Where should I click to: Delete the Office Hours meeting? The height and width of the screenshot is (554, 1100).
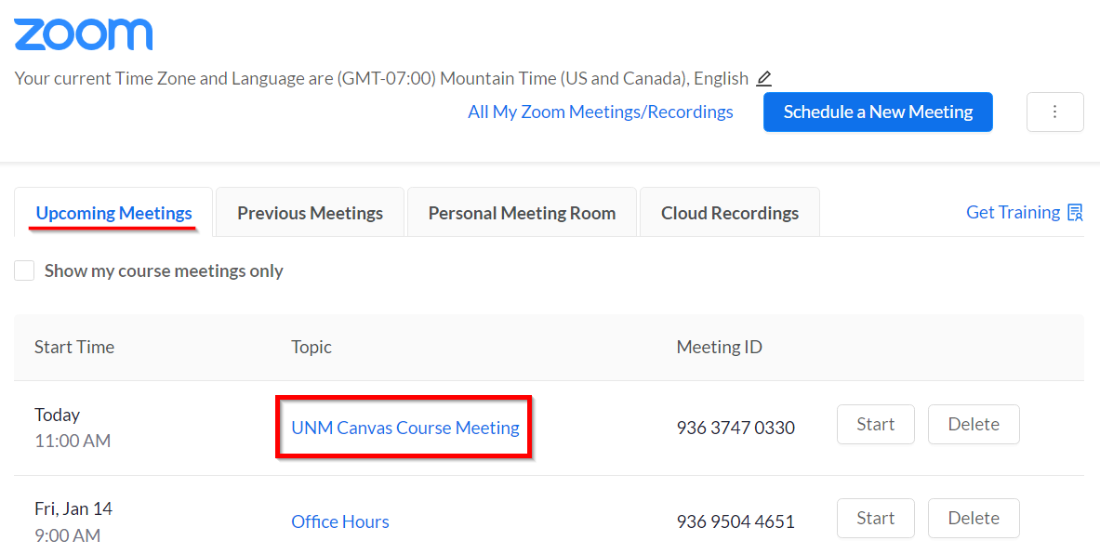coord(973,519)
